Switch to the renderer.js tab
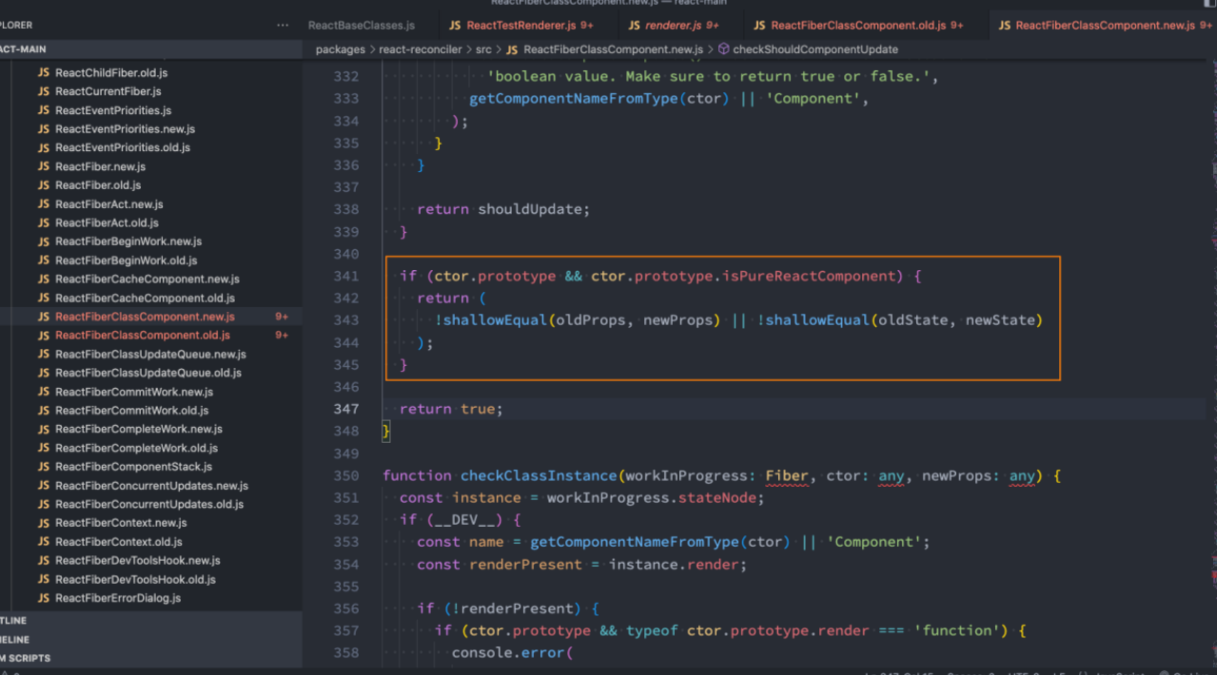This screenshot has height=675, width=1217. 674,25
